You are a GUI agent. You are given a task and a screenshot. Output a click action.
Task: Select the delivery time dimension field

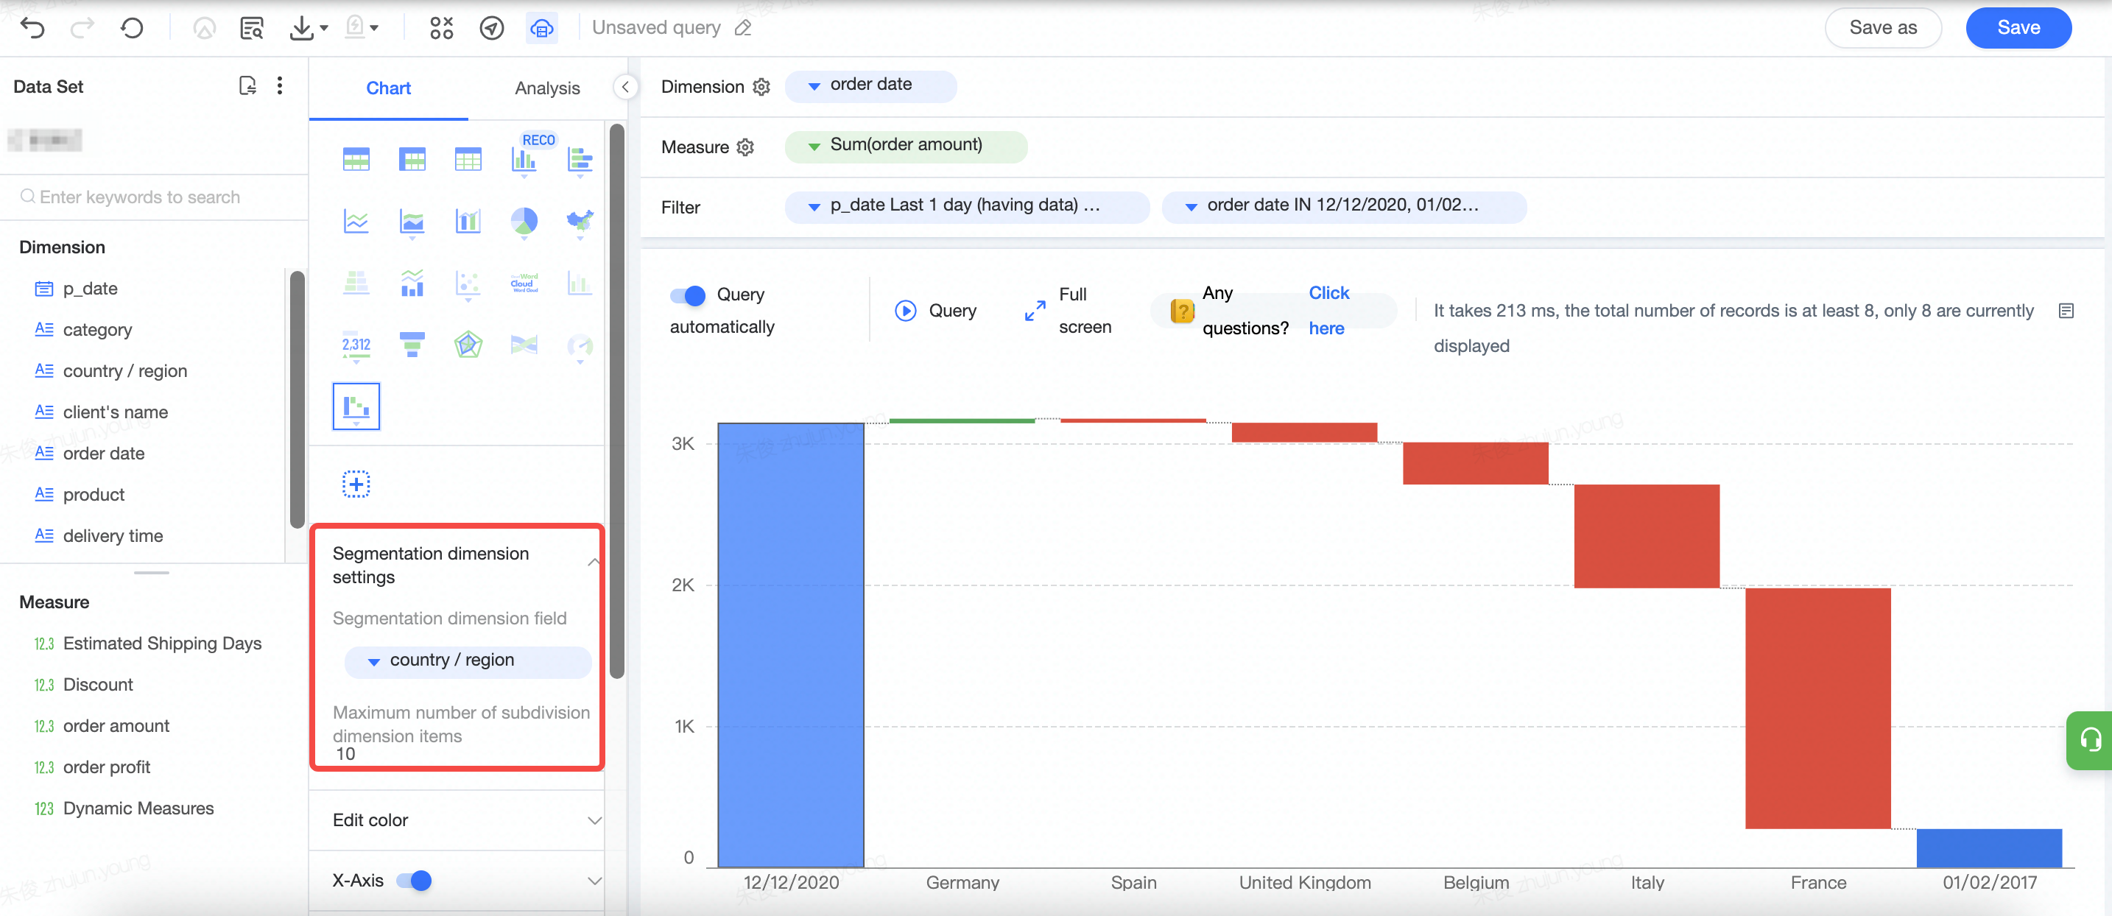(x=113, y=536)
